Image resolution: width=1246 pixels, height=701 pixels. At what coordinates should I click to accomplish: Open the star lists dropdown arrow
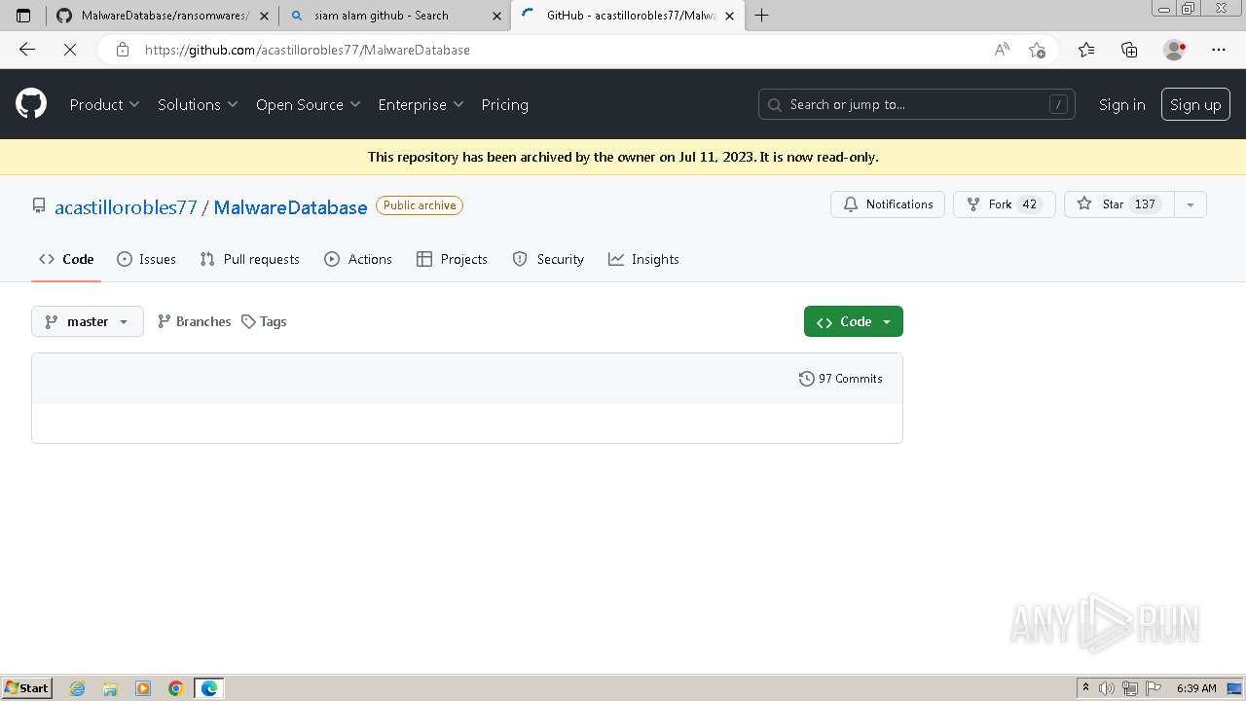pyautogui.click(x=1191, y=204)
